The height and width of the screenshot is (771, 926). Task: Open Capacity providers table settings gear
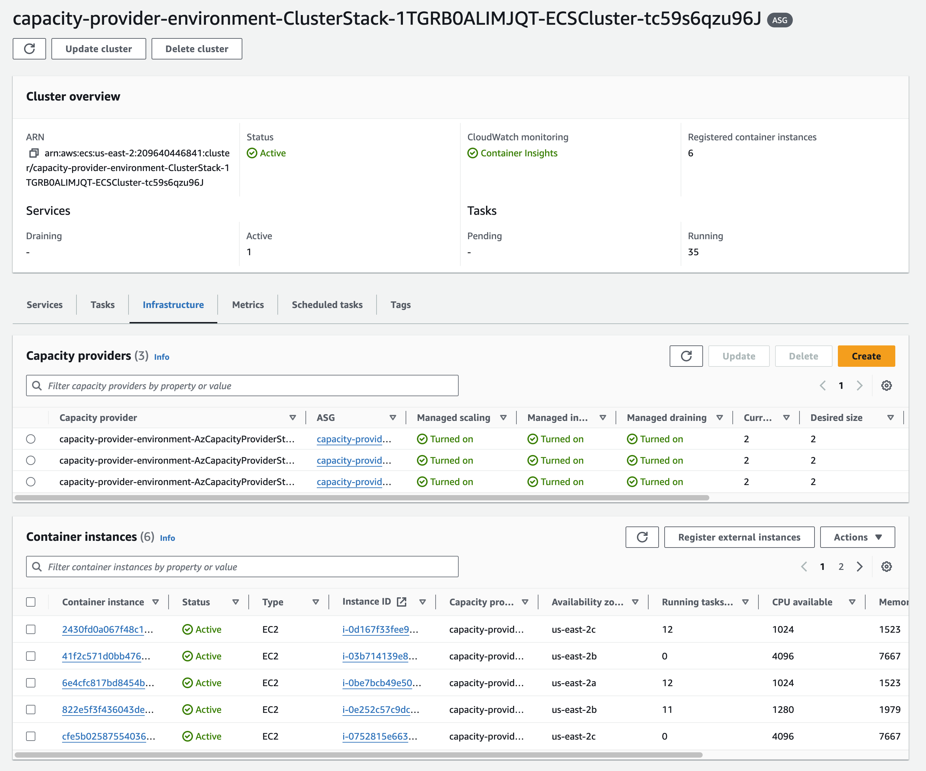tap(886, 386)
